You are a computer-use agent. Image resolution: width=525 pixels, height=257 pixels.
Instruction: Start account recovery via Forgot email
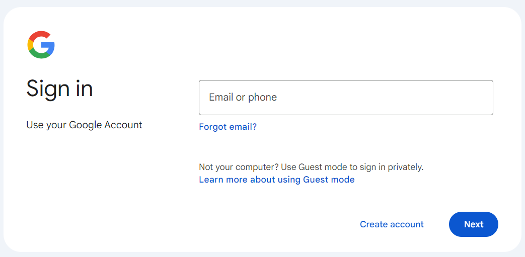coord(228,127)
